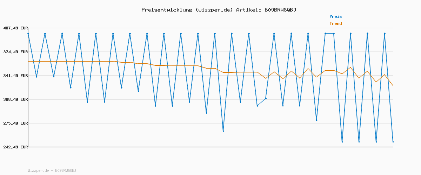Click the chart title "Preisentwicklung (wizzper.de)"
This screenshot has width=421, height=175.
pyautogui.click(x=187, y=10)
